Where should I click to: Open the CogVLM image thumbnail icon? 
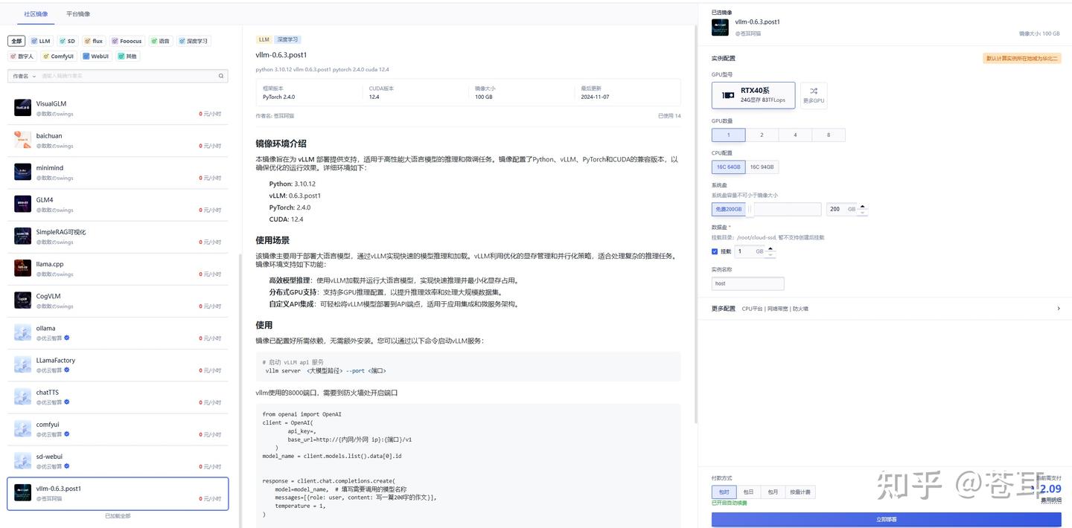click(x=22, y=300)
